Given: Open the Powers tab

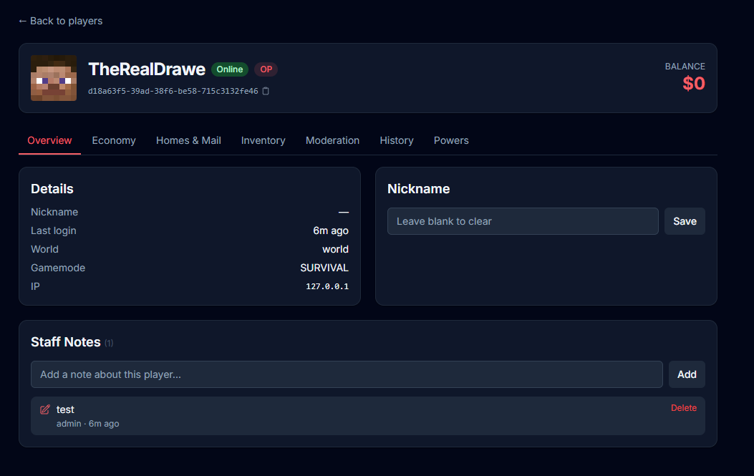Looking at the screenshot, I should tap(451, 140).
